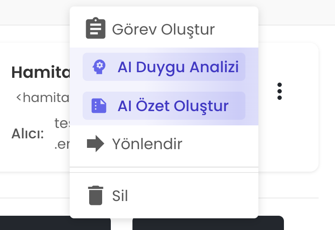This screenshot has width=335, height=230.
Task: Click the divider line above Sil
Action: [164, 169]
